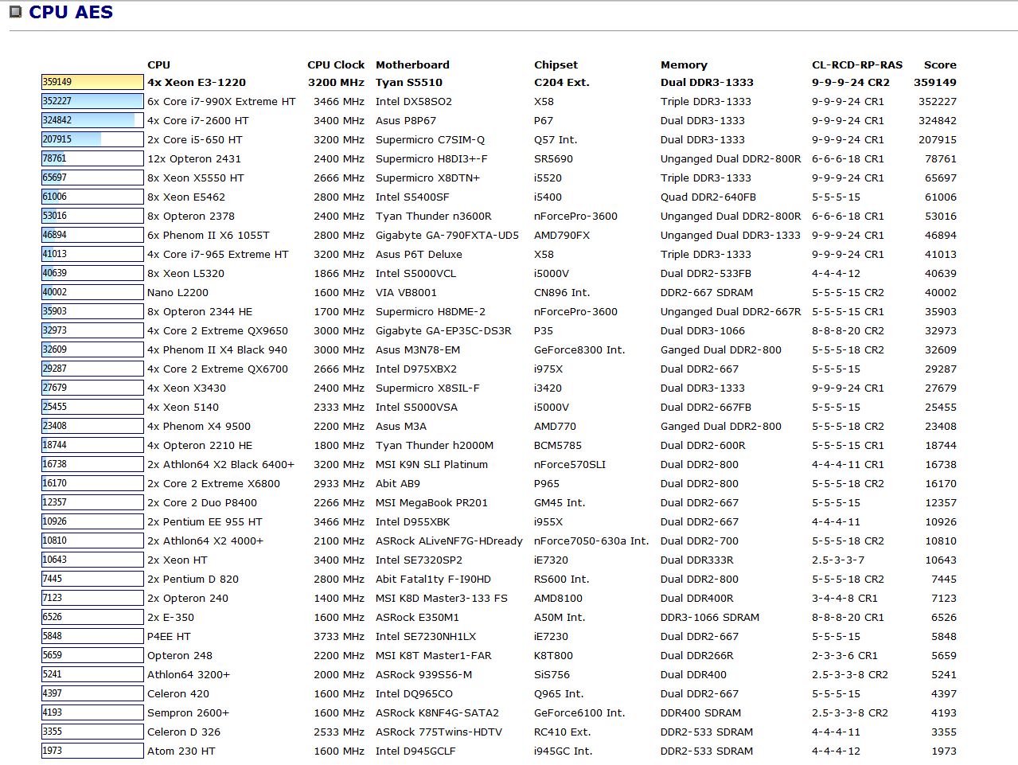Click Gigabyte GA-790FXTA-UD5 motherboard cell

tap(447, 235)
